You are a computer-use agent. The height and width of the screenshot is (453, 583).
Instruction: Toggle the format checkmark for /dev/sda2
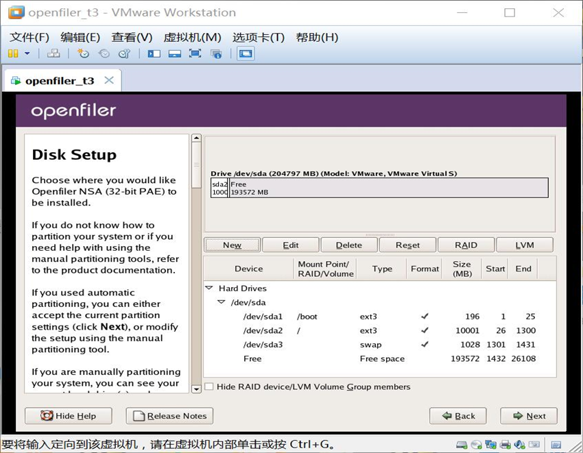pos(425,330)
